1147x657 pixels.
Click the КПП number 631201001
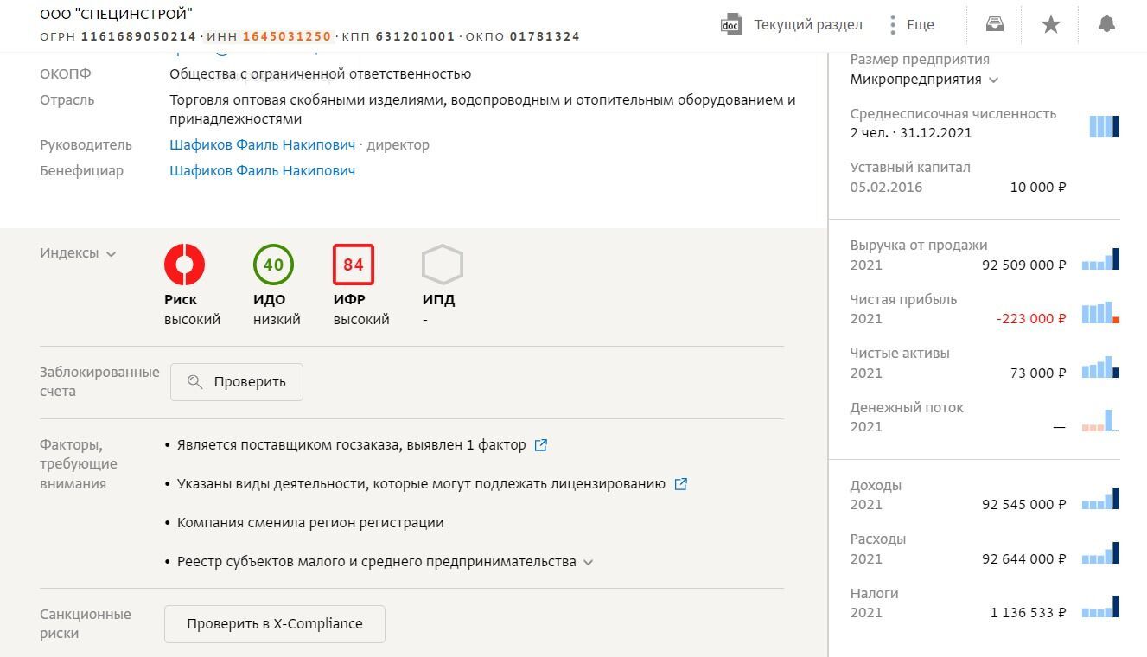[x=416, y=36]
